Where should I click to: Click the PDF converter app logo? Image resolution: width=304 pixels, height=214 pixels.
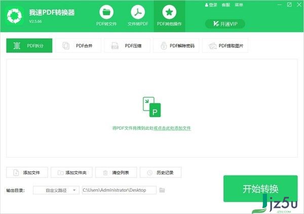[x=15, y=16]
